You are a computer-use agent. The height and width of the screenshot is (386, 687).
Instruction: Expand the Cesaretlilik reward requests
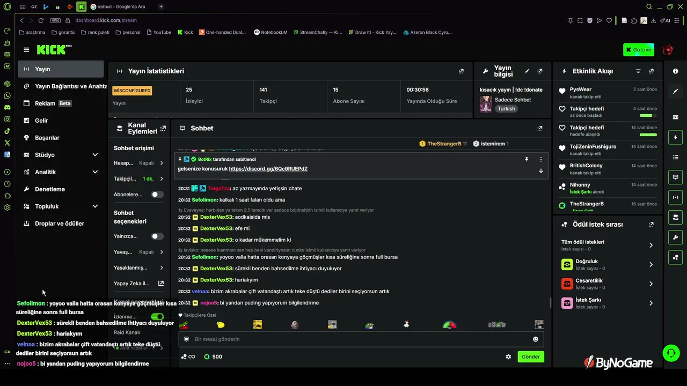pos(651,284)
